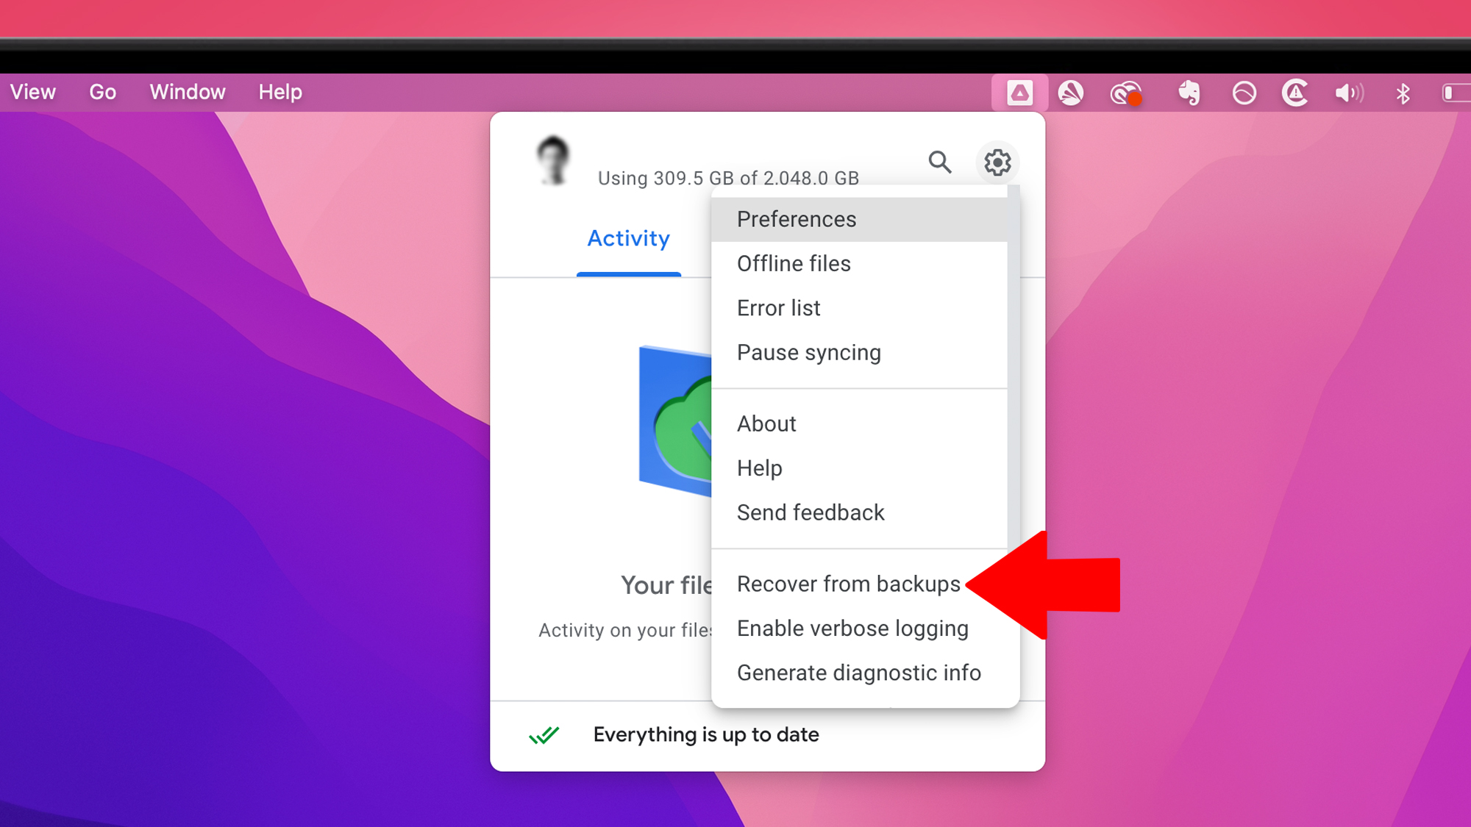
Task: Click the Bluetooth menu bar icon
Action: point(1403,92)
